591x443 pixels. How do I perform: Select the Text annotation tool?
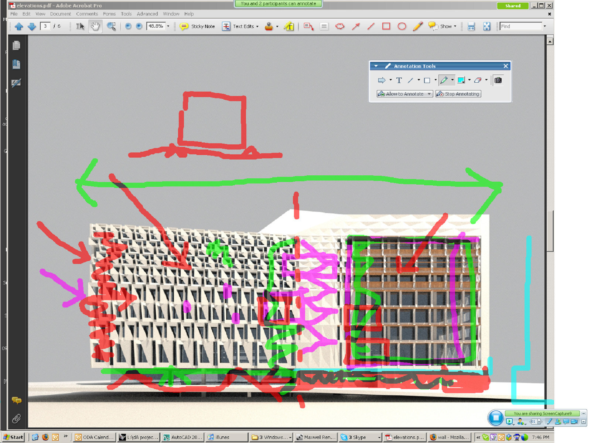[x=399, y=80]
